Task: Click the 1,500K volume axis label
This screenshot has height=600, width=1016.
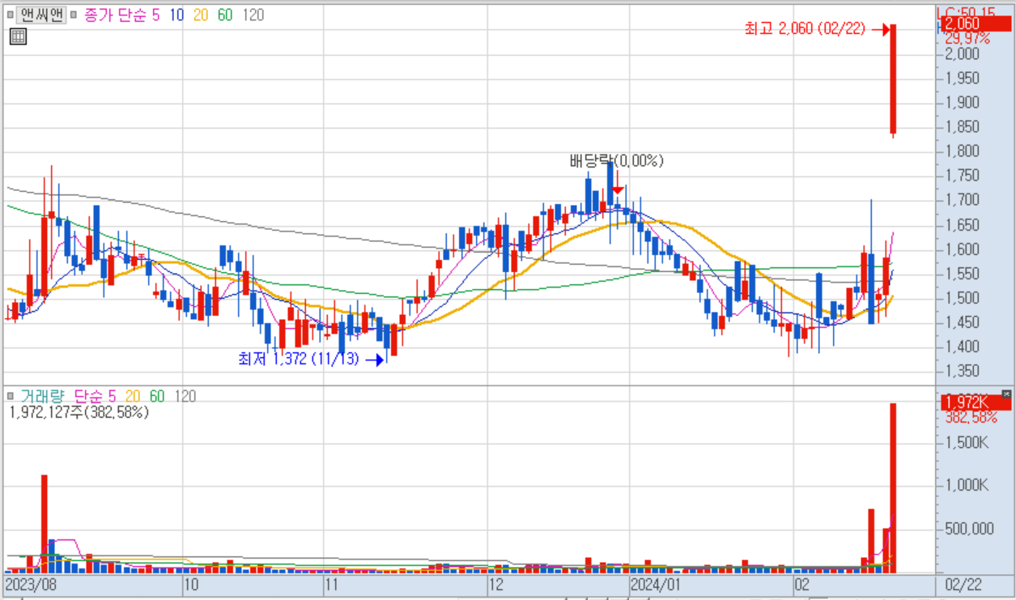Action: tap(966, 443)
